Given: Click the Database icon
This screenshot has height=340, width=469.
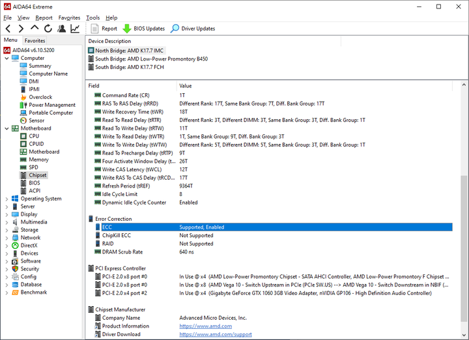Looking at the screenshot, I should coord(15,285).
